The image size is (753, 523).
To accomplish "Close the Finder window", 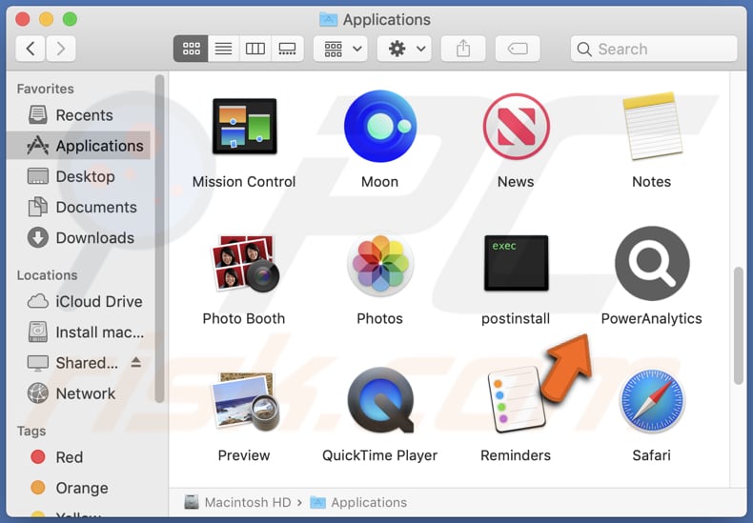I will click(23, 19).
